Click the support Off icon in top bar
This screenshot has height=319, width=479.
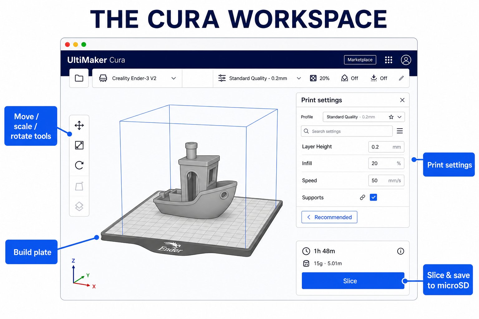pos(345,78)
